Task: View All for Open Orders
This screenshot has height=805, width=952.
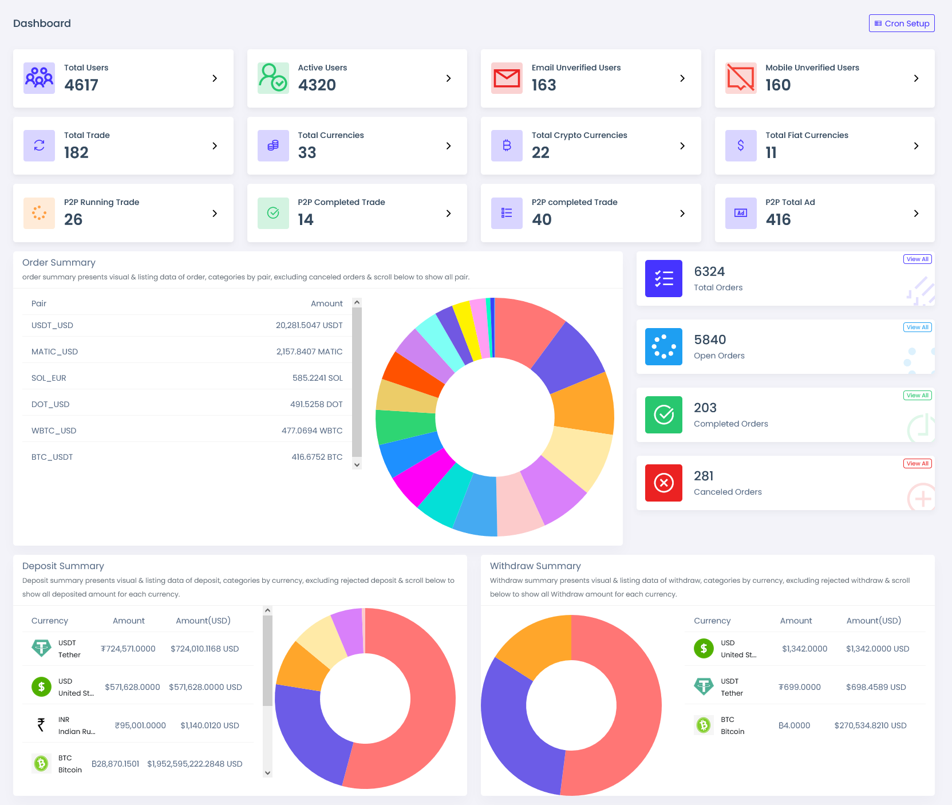Action: 917,327
